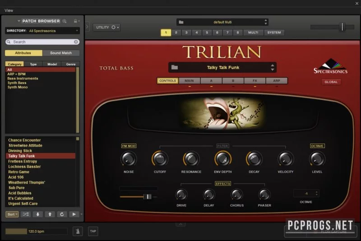Click the Utility gear icon

coord(113,28)
